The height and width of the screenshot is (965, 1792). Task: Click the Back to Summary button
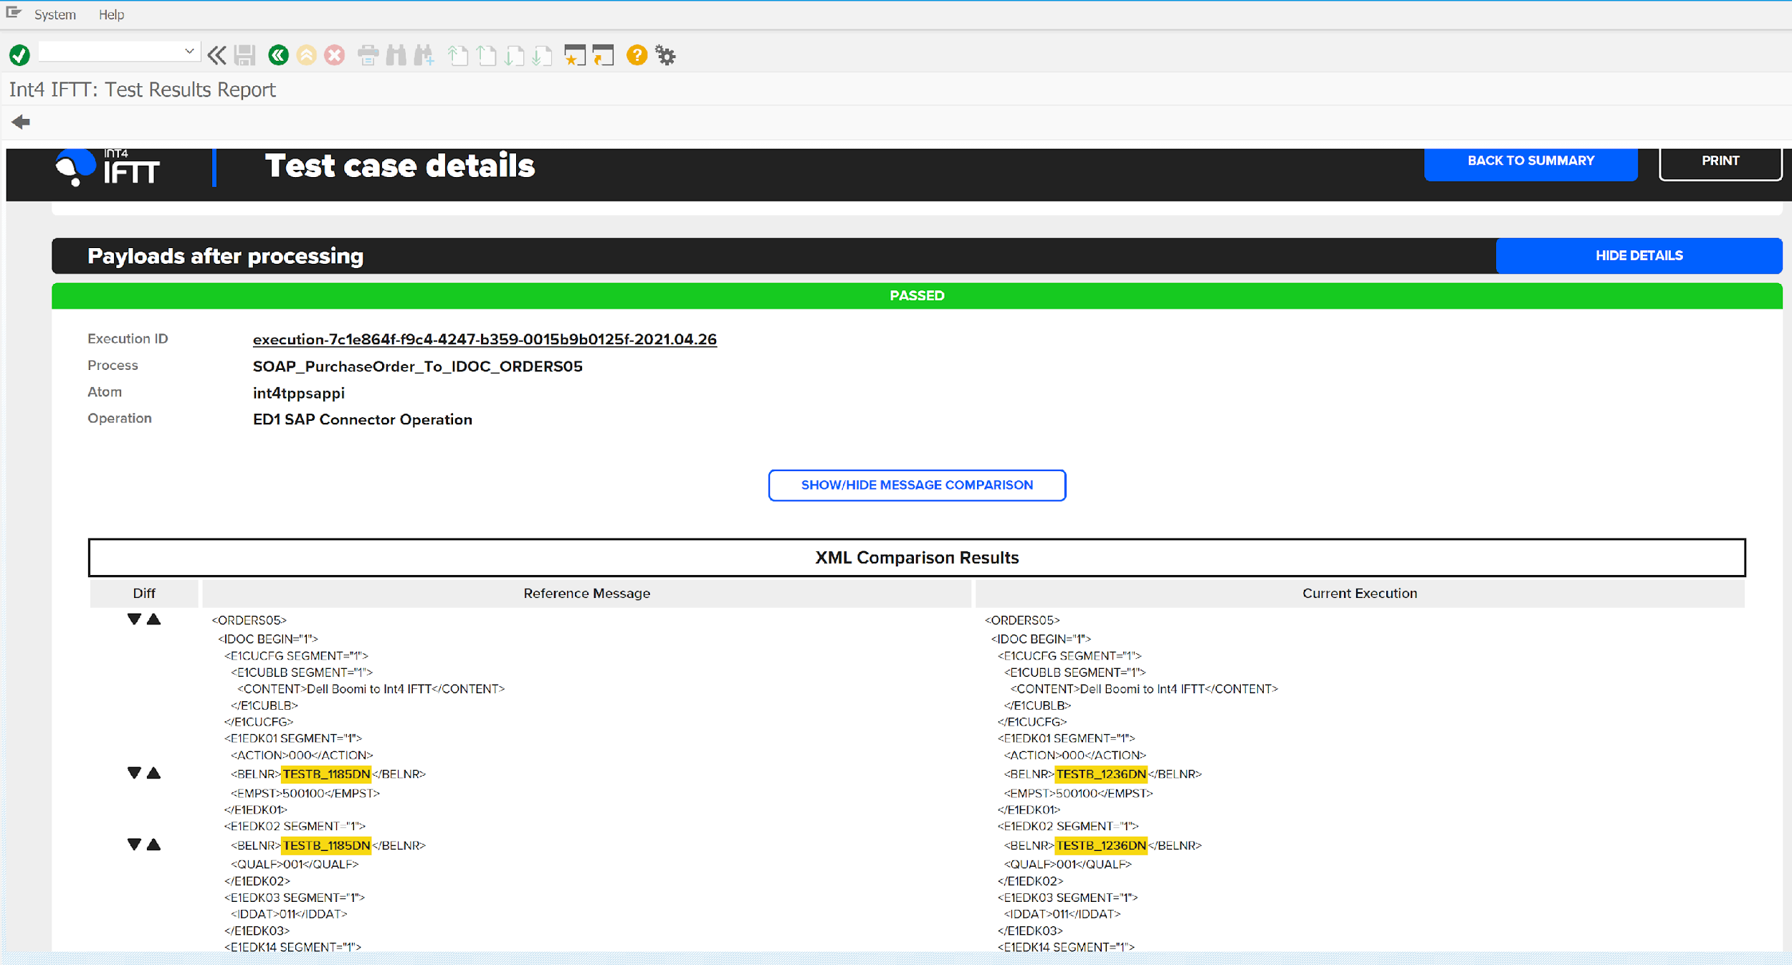1530,161
